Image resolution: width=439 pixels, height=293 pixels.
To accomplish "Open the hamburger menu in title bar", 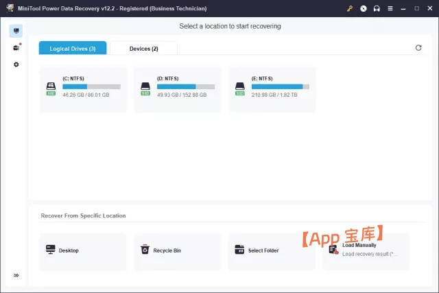I will 390,9.
